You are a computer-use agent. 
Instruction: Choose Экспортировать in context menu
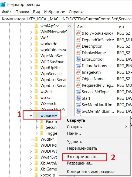82,157
